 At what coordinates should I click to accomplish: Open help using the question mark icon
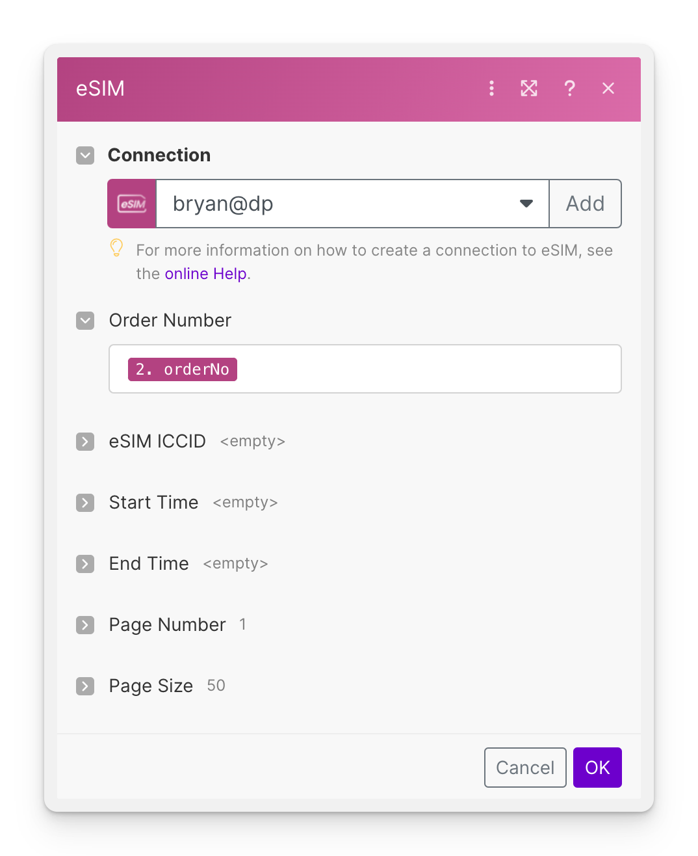(x=570, y=88)
